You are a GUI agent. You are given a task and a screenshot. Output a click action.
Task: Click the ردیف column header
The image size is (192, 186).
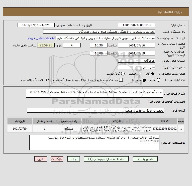click(x=181, y=121)
